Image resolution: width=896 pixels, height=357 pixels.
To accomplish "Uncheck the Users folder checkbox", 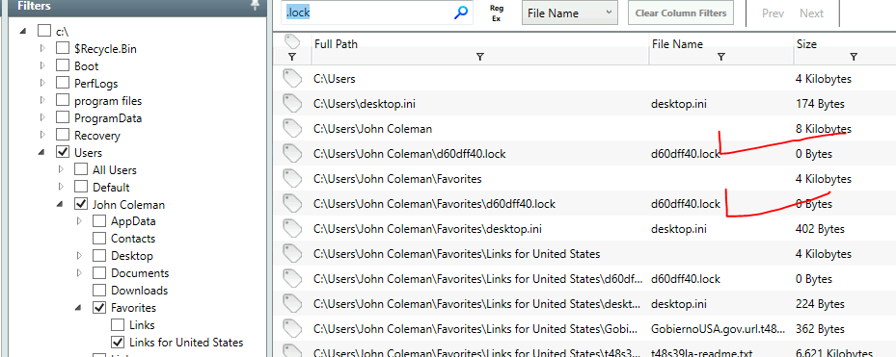I will [x=63, y=152].
